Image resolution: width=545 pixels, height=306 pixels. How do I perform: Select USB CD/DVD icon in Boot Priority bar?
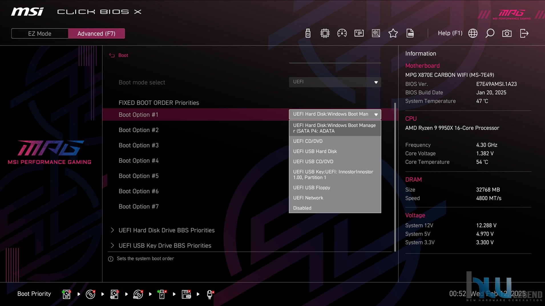pyautogui.click(x=138, y=294)
